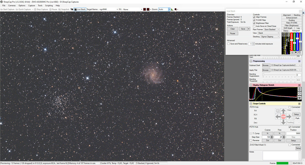Open the Zoom dropdown set to Auto
The width and height of the screenshot is (305, 165).
[x=169, y=9]
